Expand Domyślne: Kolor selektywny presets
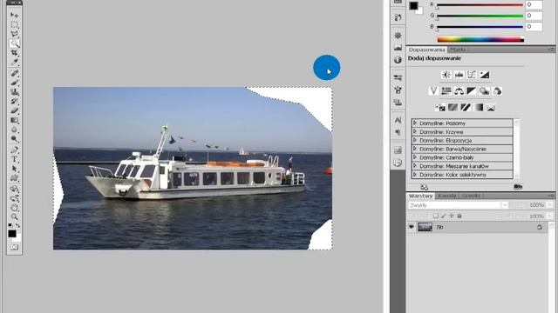The width and height of the screenshot is (558, 313). [x=415, y=175]
